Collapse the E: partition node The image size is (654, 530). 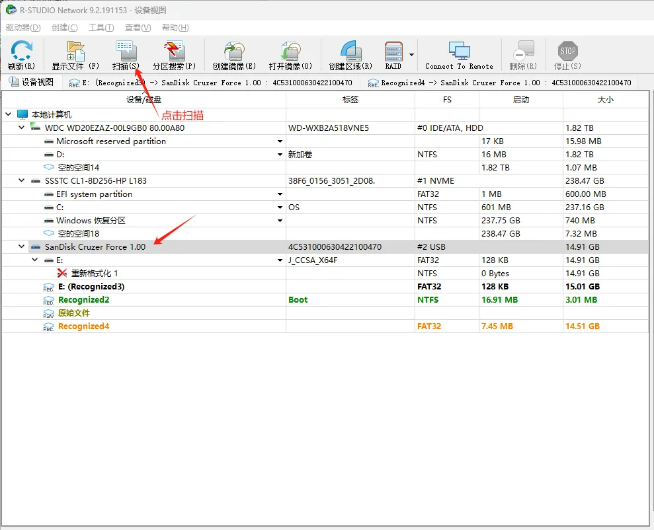point(35,260)
